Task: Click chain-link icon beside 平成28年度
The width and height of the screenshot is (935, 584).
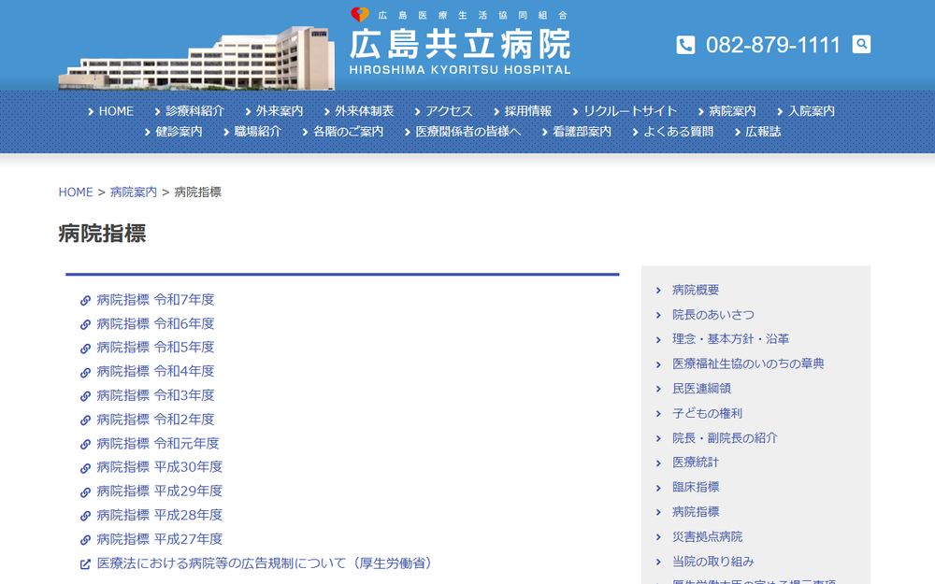Action: pyautogui.click(x=85, y=516)
